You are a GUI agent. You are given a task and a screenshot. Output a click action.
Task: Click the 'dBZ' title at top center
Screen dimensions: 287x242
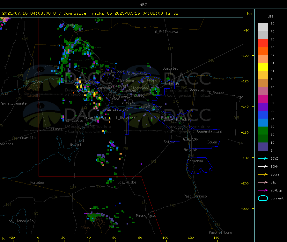[x=143, y=5]
